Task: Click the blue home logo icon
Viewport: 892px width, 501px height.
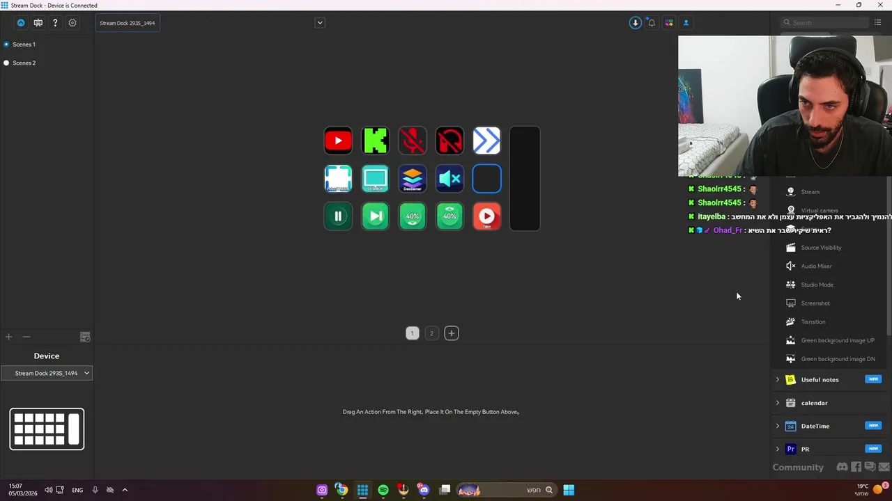Action: pos(21,23)
